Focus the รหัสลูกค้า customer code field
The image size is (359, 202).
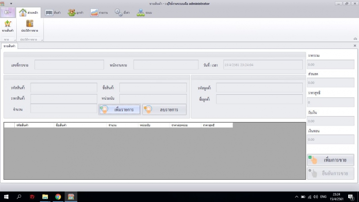(x=259, y=88)
